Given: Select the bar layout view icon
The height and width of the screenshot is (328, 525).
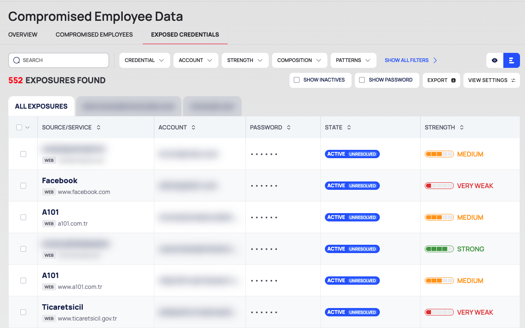Looking at the screenshot, I should [512, 60].
